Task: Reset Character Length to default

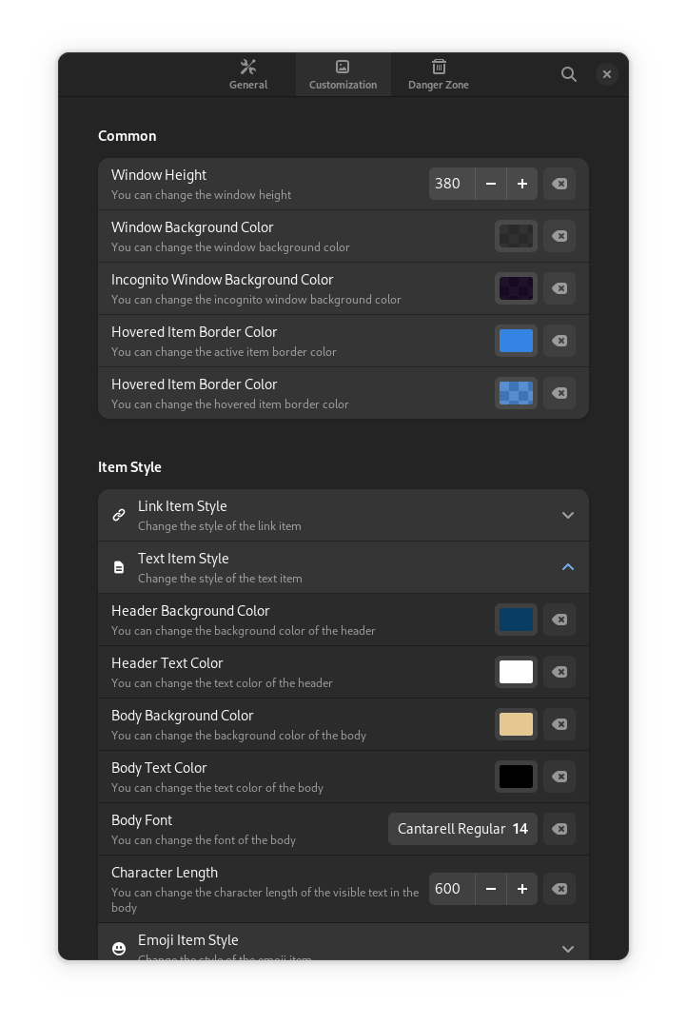Action: coord(559,889)
